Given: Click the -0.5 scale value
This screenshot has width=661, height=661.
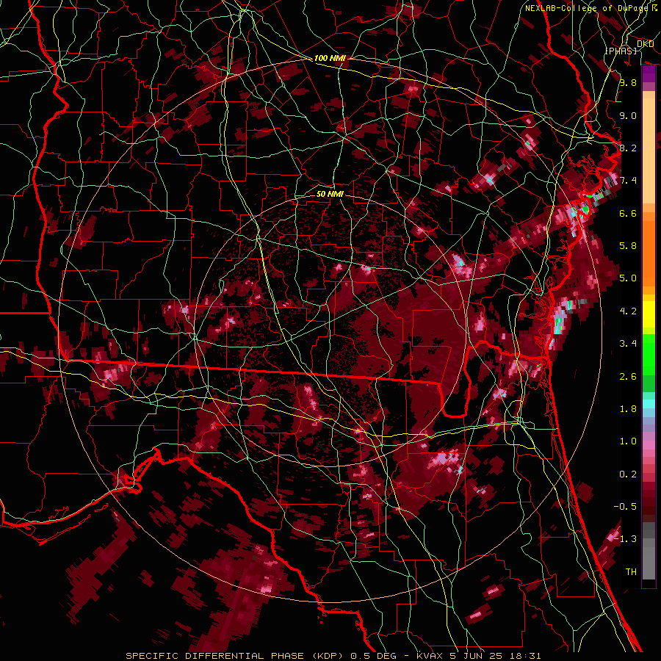Looking at the screenshot, I should tap(625, 507).
